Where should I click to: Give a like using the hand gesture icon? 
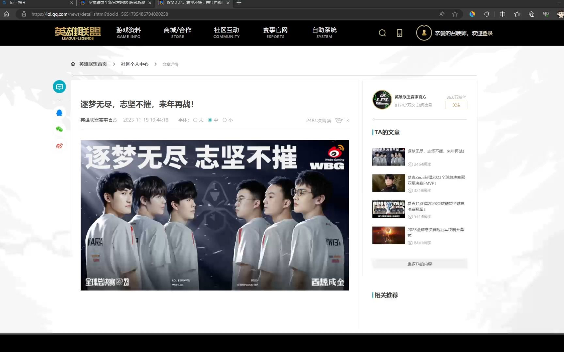point(339,120)
